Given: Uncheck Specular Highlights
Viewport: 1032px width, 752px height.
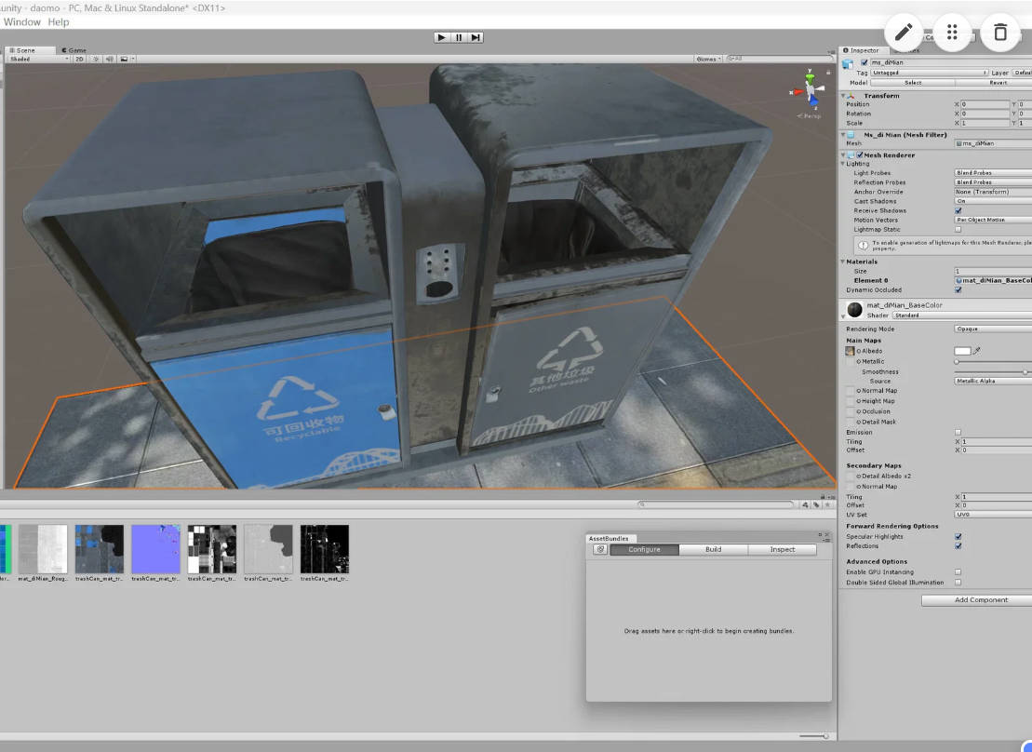Looking at the screenshot, I should click(958, 537).
